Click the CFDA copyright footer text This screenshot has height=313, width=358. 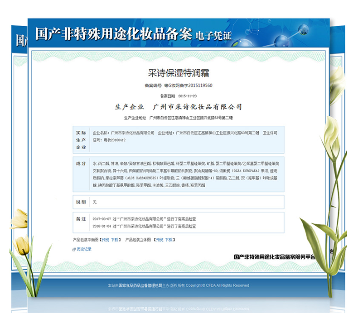click(x=179, y=285)
